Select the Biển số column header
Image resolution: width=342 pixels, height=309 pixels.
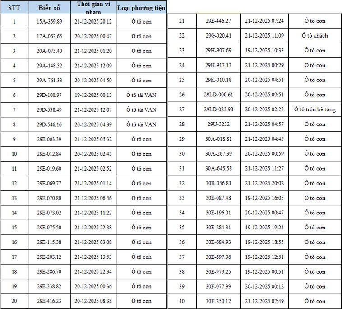tap(49, 8)
